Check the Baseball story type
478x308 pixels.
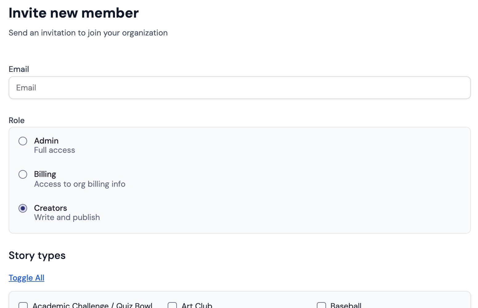[x=321, y=306]
